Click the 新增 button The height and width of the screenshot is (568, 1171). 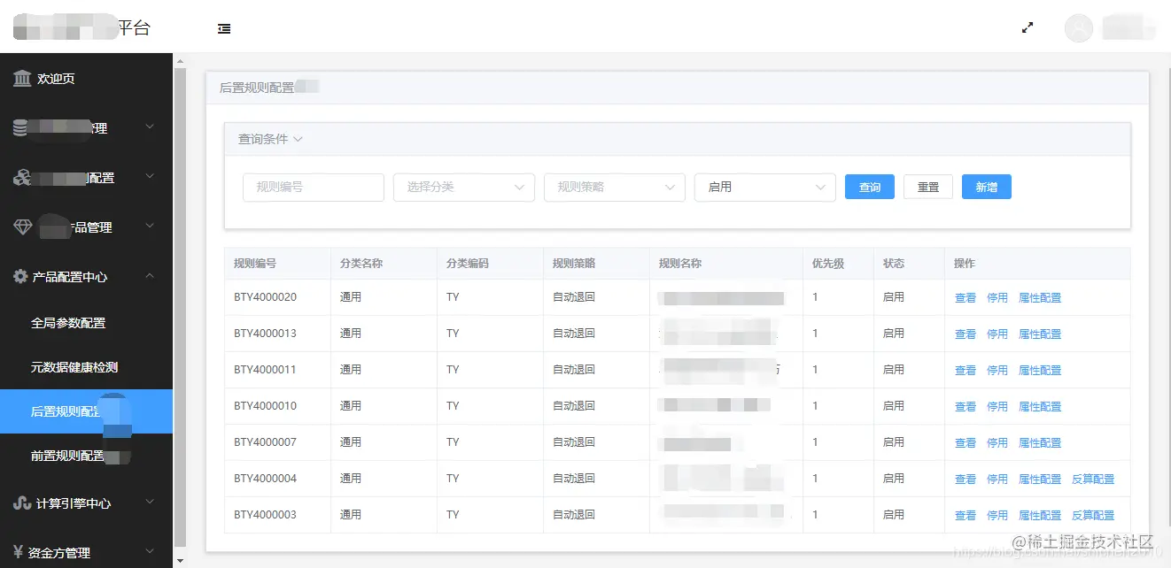pos(986,187)
